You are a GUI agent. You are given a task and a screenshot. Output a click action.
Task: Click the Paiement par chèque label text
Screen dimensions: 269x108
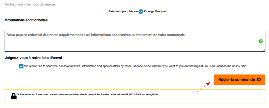[x=123, y=12]
